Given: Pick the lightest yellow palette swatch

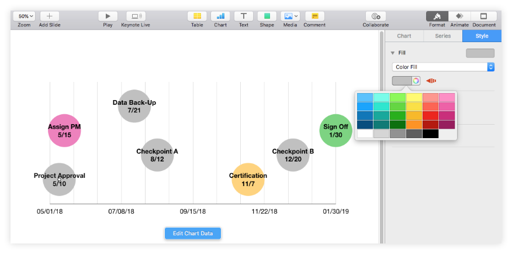Looking at the screenshot, I should click(414, 97).
